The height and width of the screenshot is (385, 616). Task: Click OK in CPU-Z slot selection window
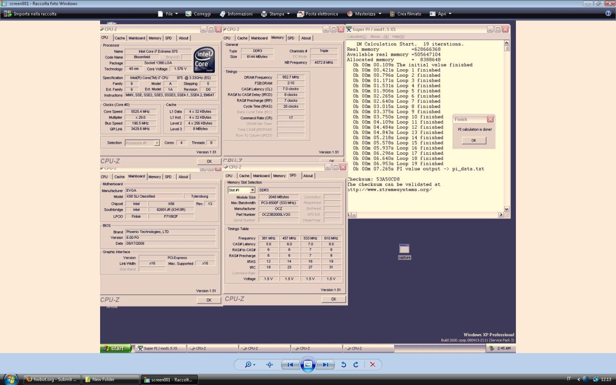pos(333,299)
